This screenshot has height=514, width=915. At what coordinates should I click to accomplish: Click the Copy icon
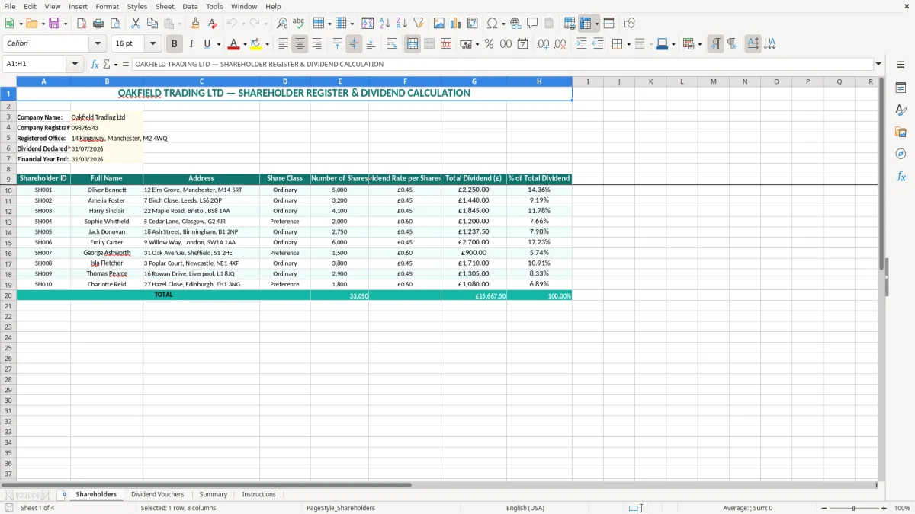click(x=152, y=24)
